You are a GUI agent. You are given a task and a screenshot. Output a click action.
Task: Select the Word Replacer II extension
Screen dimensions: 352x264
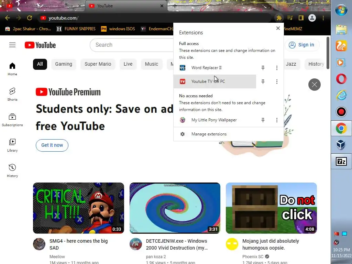tap(215, 68)
